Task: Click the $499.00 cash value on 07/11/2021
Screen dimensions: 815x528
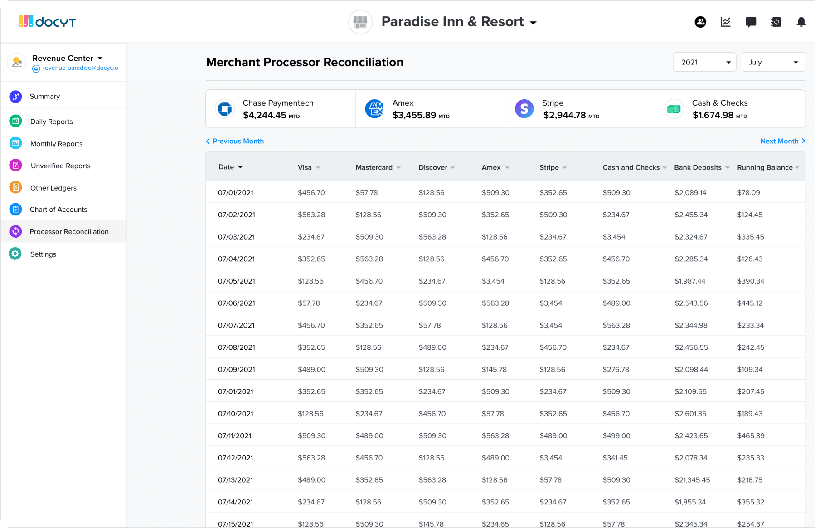Action: 616,436
